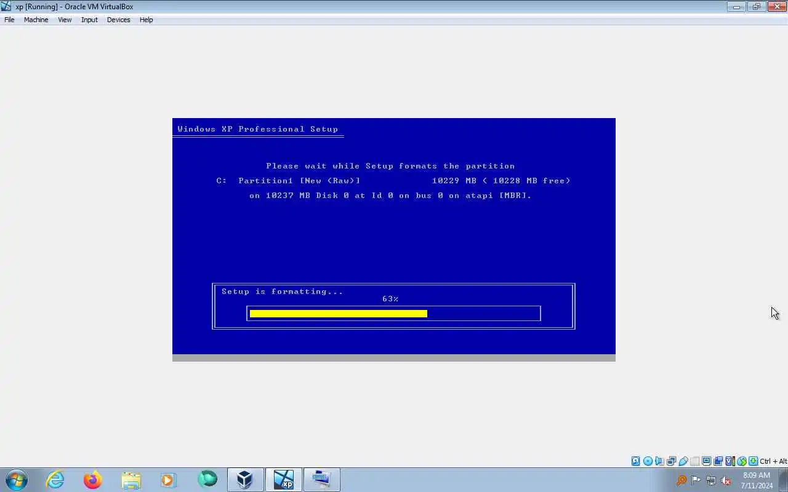Click 'Windows XP Professional Setup' heading
This screenshot has height=492, width=788.
pyautogui.click(x=257, y=129)
